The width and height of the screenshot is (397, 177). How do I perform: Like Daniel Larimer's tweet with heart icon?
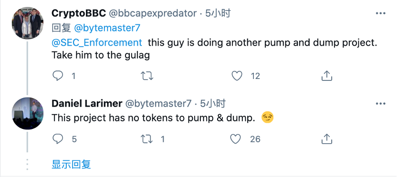tap(236, 139)
